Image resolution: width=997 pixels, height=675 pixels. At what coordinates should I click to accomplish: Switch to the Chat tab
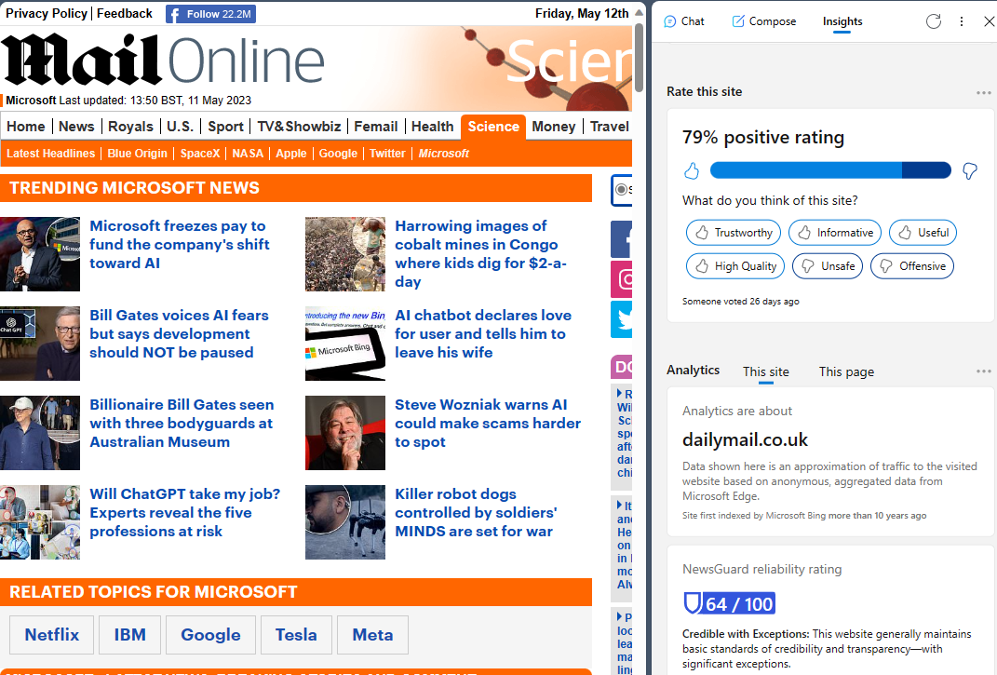(684, 21)
